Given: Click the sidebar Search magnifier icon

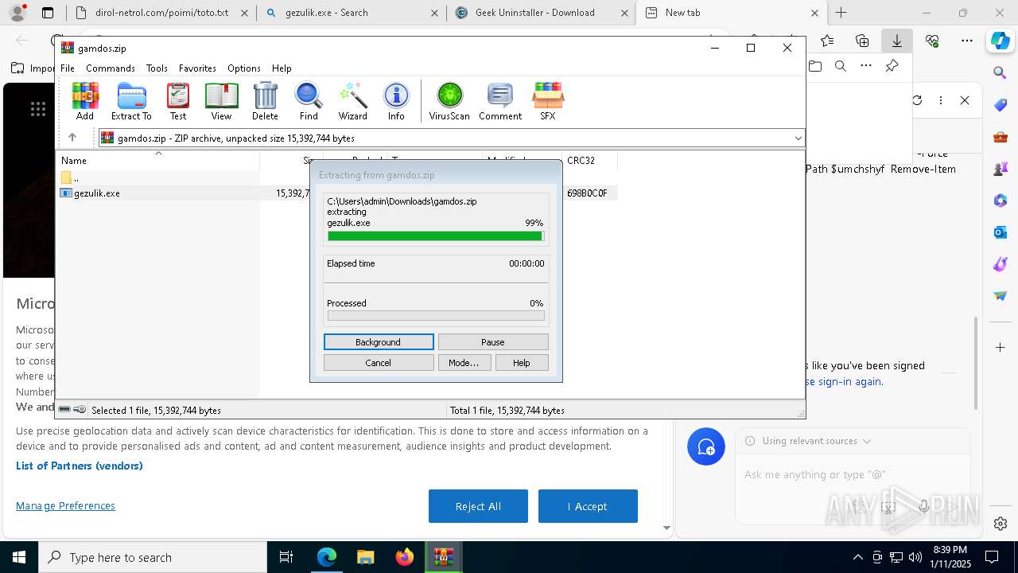Looking at the screenshot, I should pyautogui.click(x=1001, y=73).
